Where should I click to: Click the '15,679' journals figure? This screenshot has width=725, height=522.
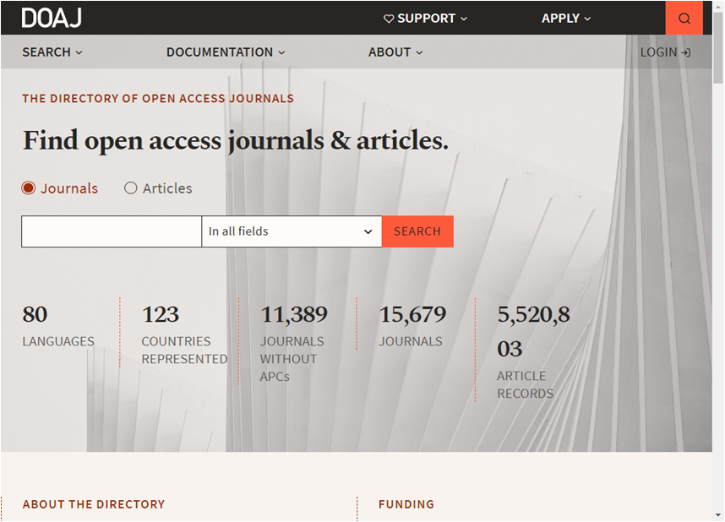pos(412,315)
